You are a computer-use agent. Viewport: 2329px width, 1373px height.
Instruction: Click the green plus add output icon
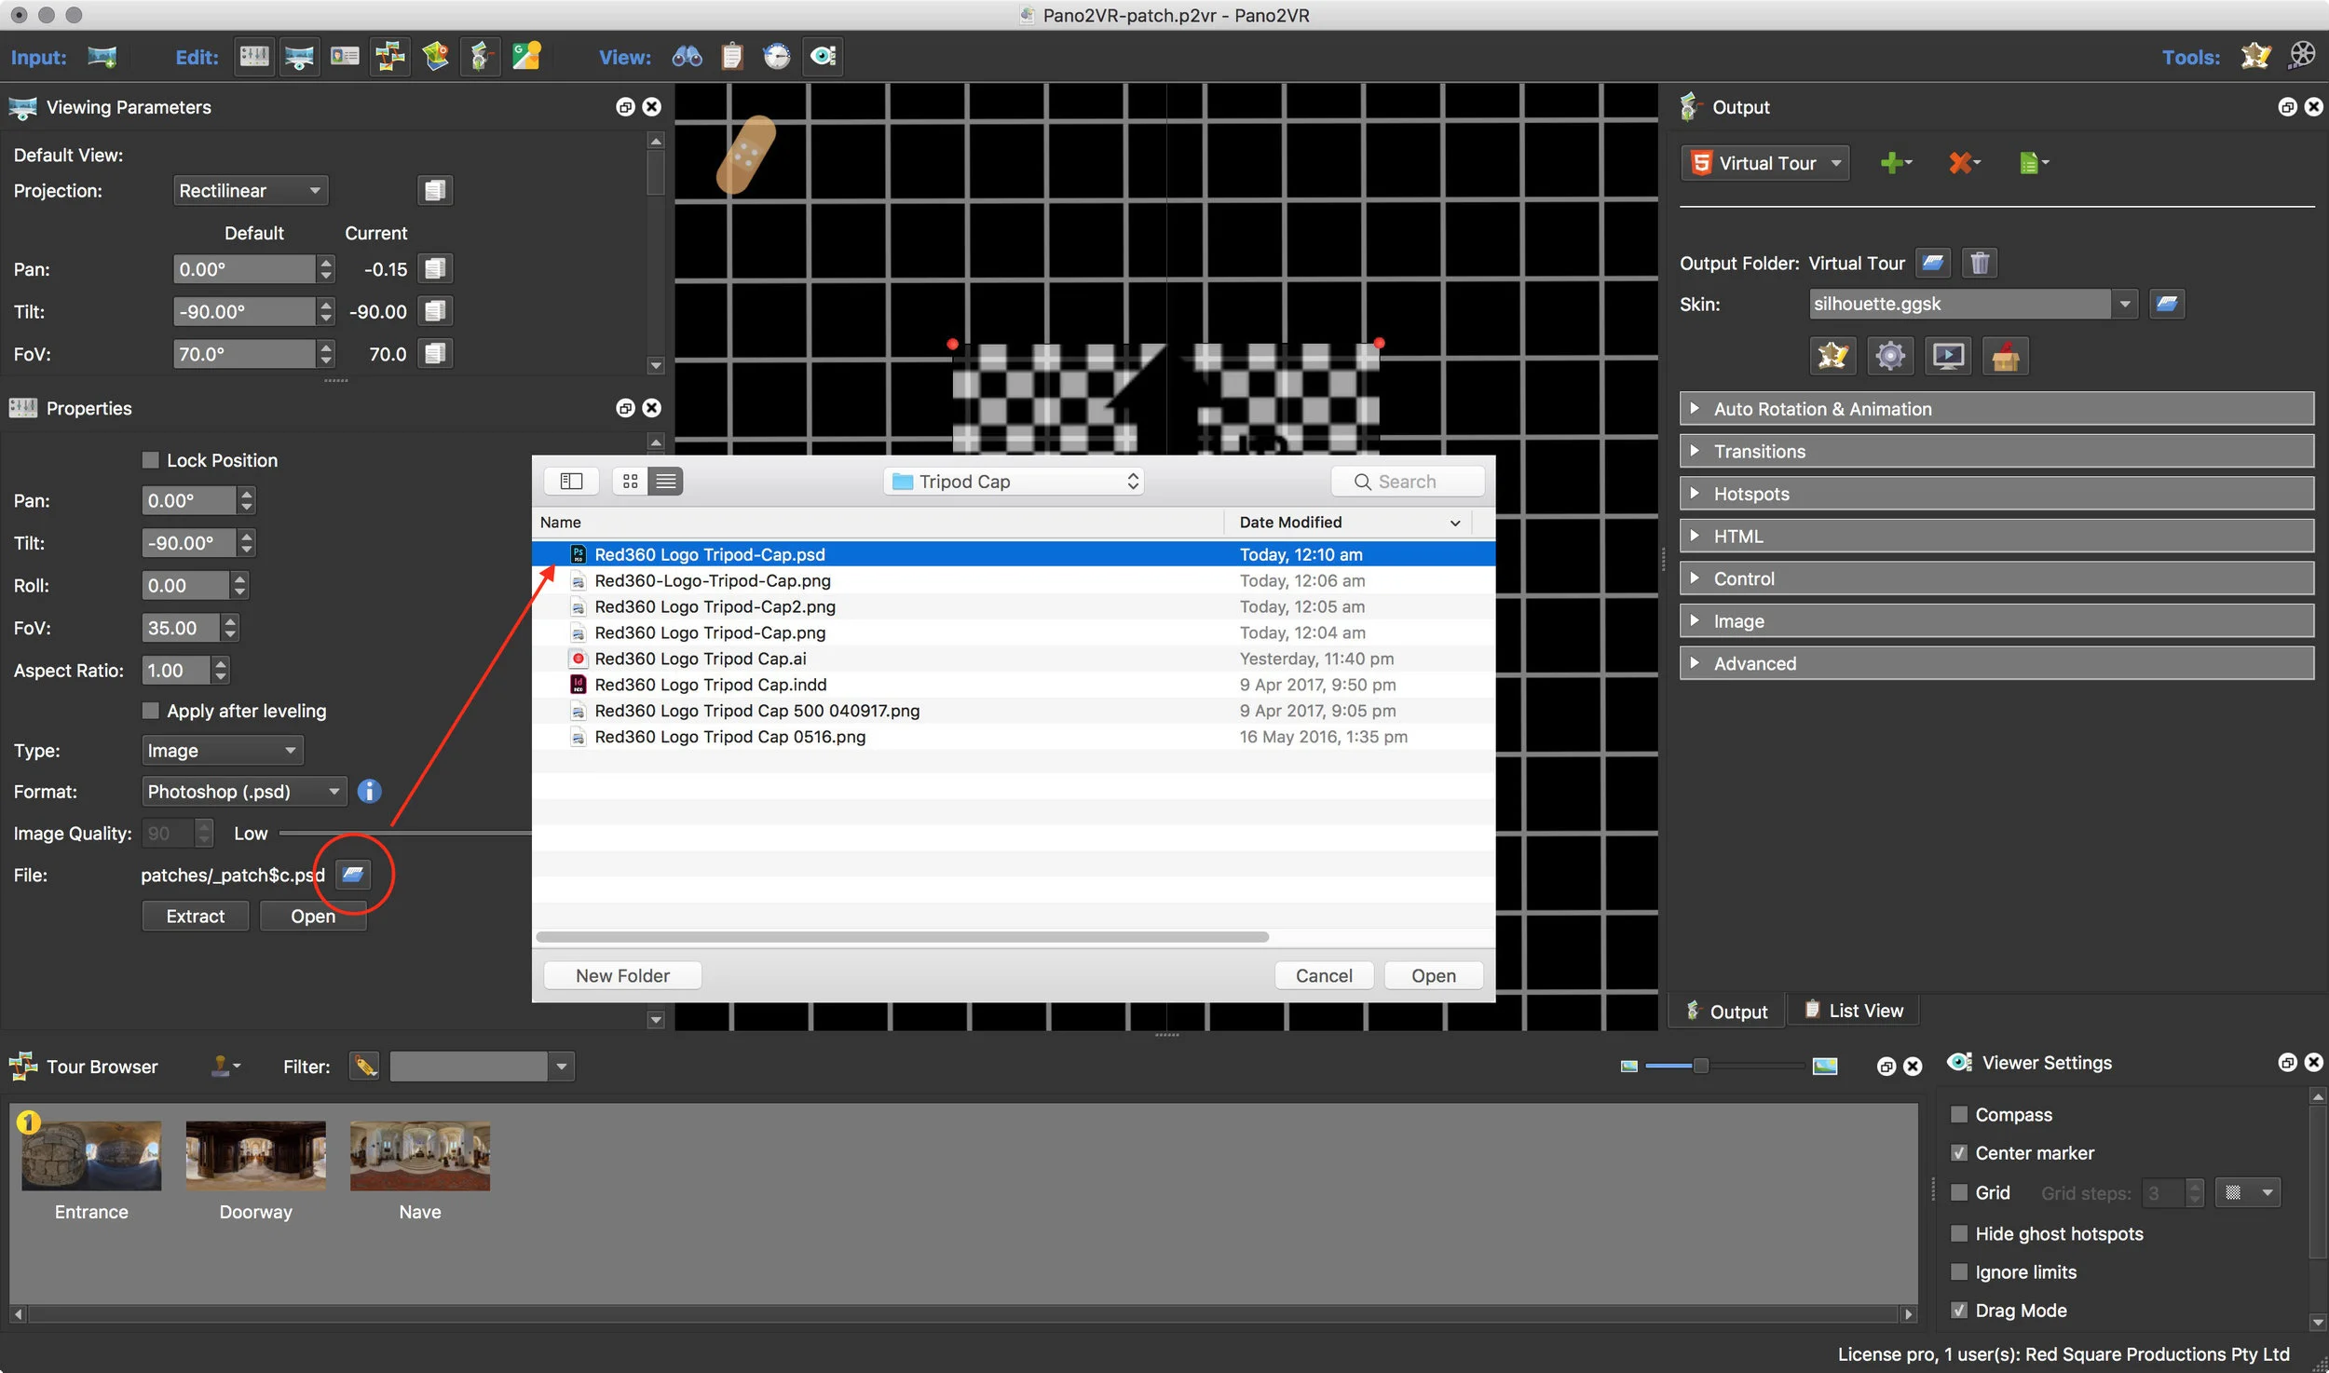click(x=1893, y=163)
